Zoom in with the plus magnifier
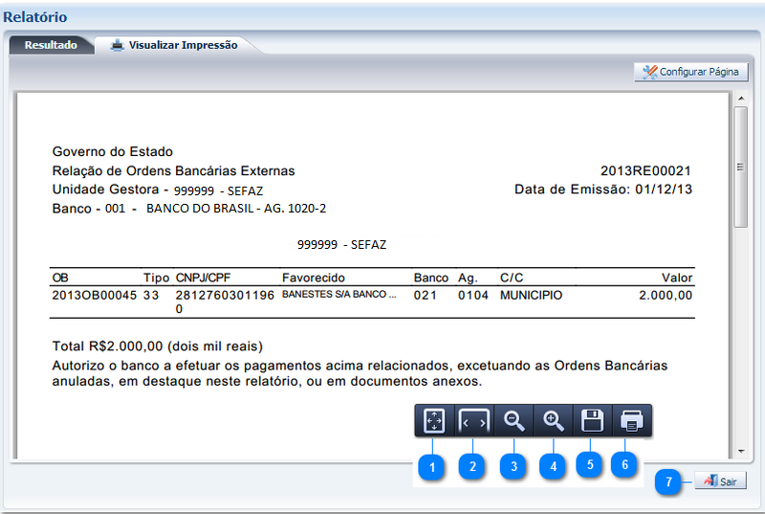This screenshot has height=514, width=765. pos(553,420)
